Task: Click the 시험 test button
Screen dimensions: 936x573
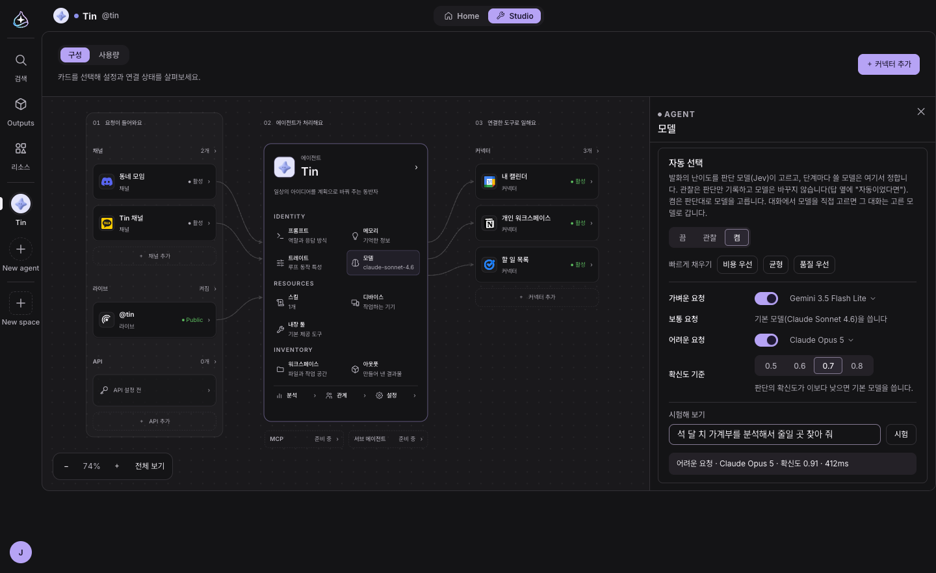Action: point(901,434)
